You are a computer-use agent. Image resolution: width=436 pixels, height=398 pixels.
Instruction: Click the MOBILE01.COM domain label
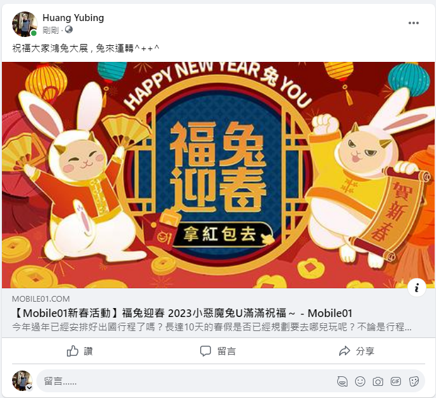point(41,299)
